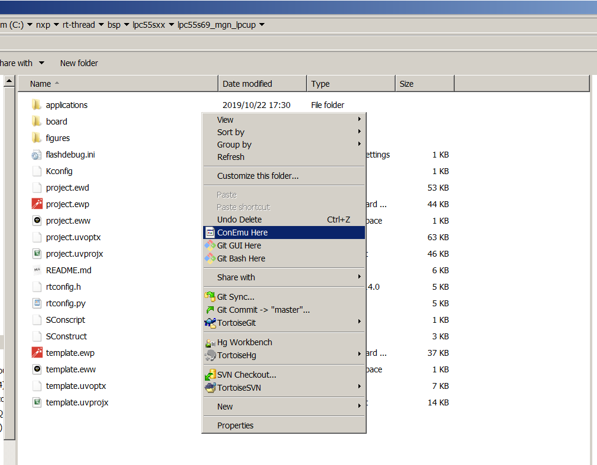Click the ConEmu Here icon in context menu
Screen dimensions: 597x465
point(210,232)
